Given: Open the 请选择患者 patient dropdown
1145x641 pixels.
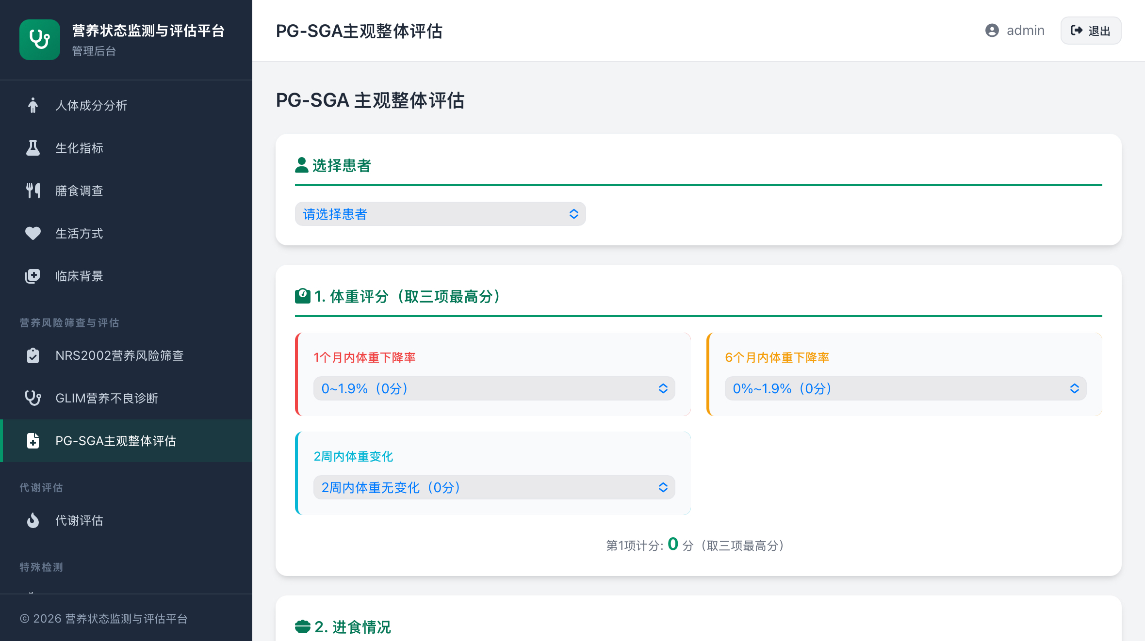Looking at the screenshot, I should pyautogui.click(x=441, y=214).
